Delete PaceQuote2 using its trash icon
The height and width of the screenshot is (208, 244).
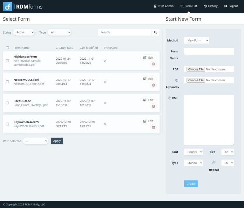click(153, 106)
